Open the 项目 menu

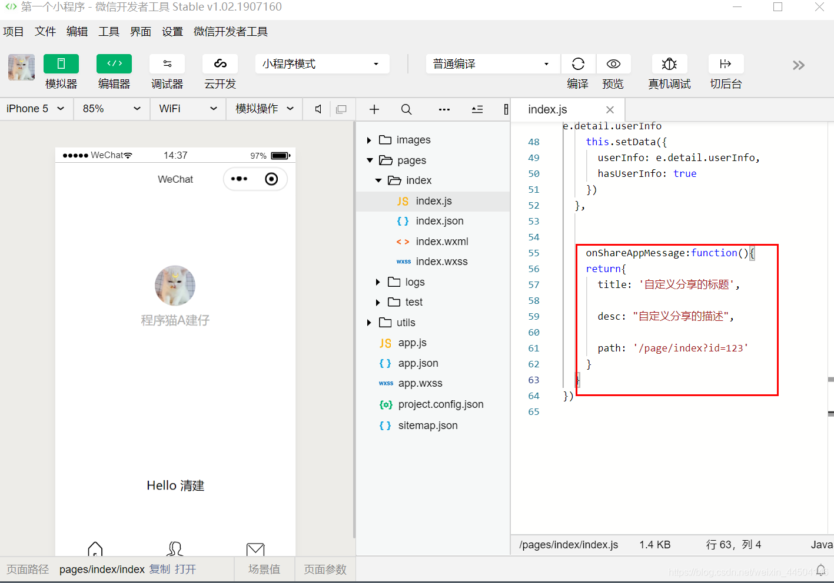(x=14, y=32)
